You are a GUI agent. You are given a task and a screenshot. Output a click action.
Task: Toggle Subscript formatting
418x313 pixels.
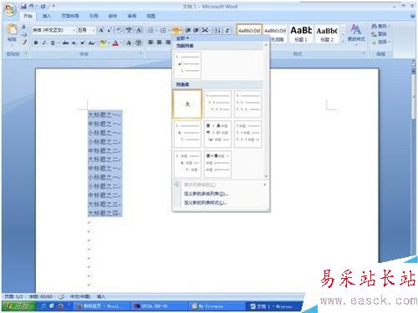pyautogui.click(x=74, y=43)
